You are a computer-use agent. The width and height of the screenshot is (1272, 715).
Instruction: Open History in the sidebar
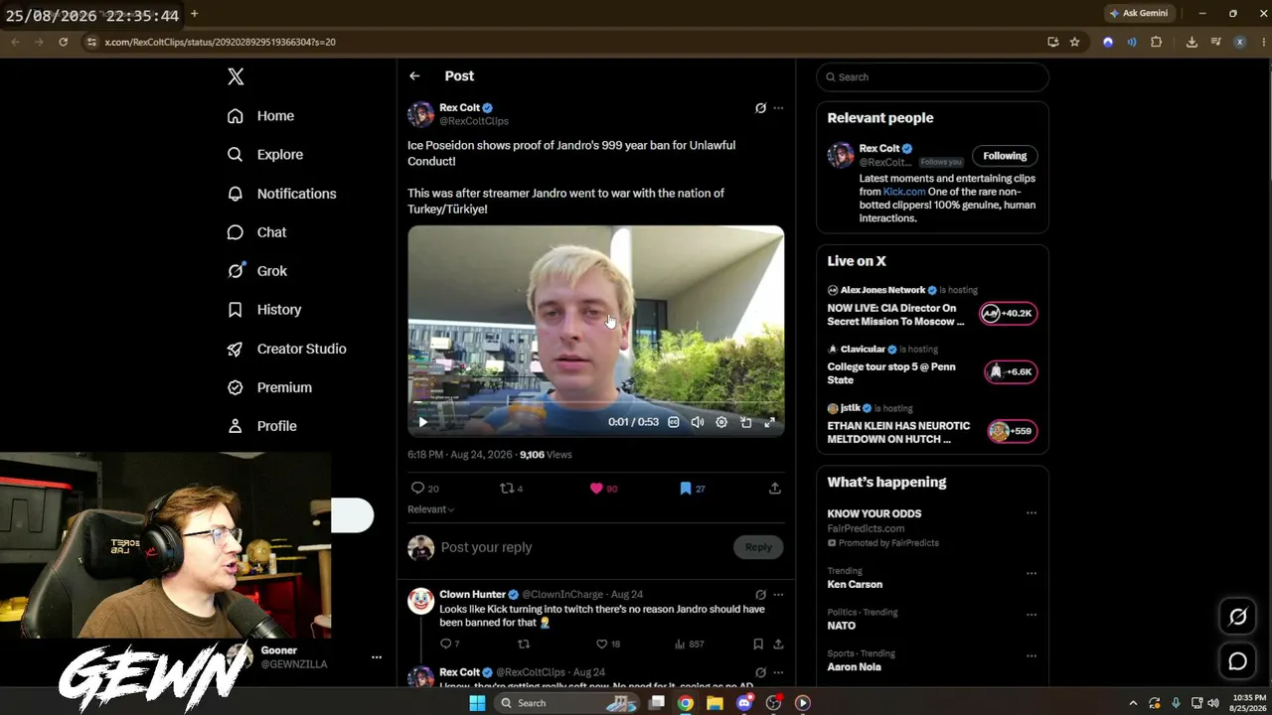tap(263, 310)
